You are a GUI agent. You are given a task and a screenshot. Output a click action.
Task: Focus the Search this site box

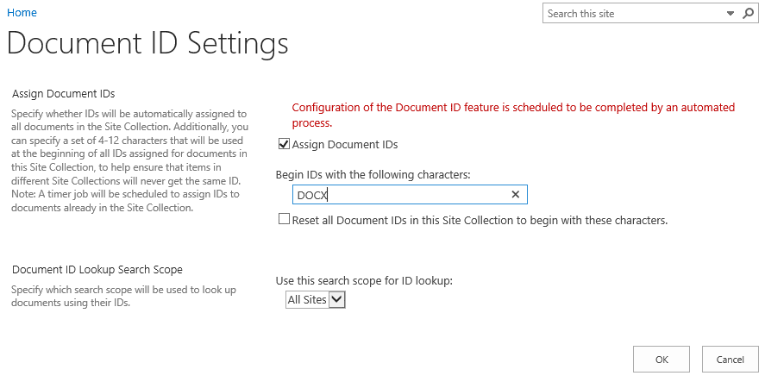(633, 14)
